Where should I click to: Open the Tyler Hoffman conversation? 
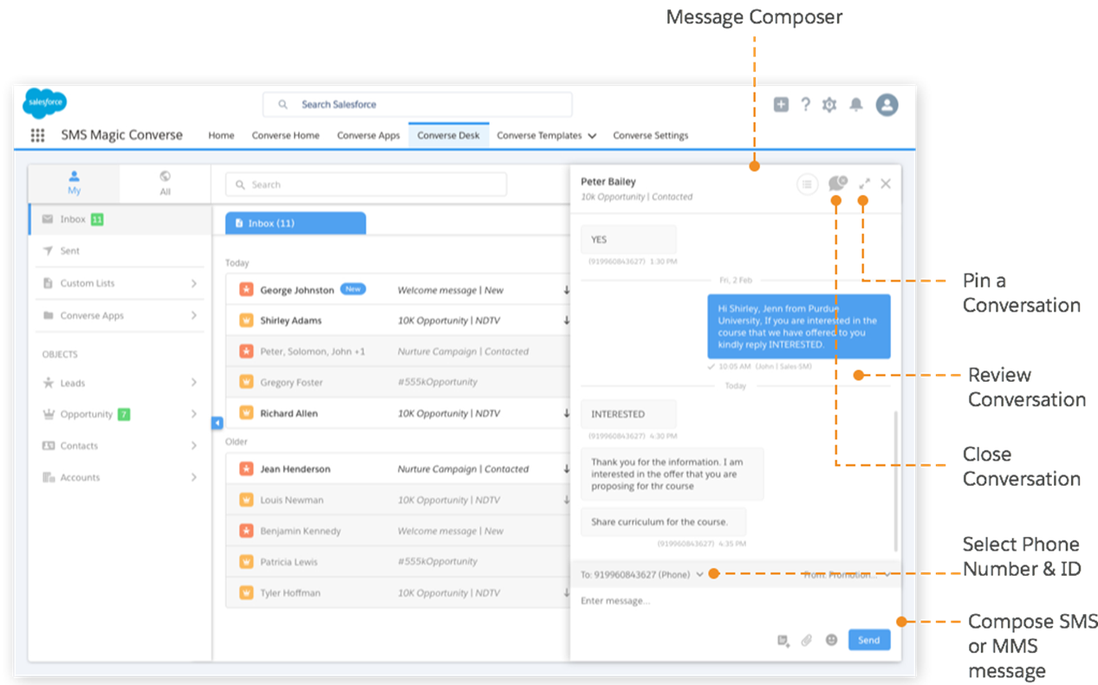click(399, 593)
